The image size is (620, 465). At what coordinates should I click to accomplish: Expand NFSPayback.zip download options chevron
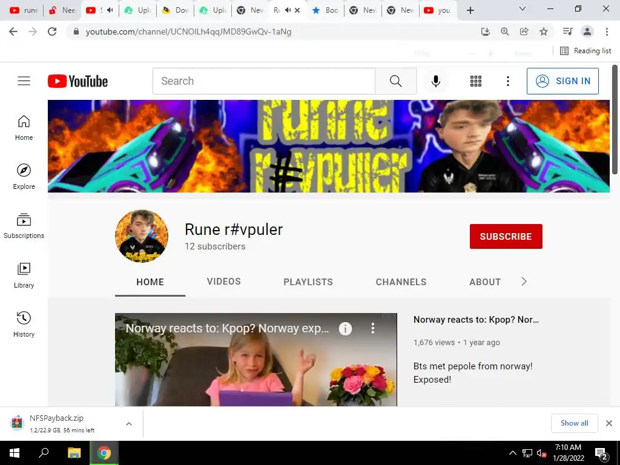click(x=129, y=423)
